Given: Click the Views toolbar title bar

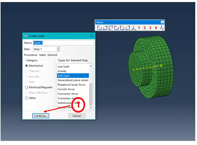Looking at the screenshot, I should pos(128,22).
